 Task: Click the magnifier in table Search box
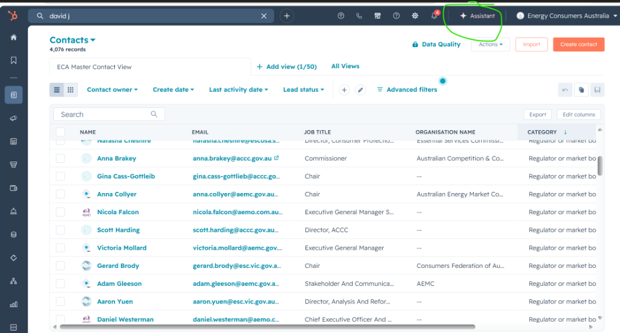click(x=154, y=114)
